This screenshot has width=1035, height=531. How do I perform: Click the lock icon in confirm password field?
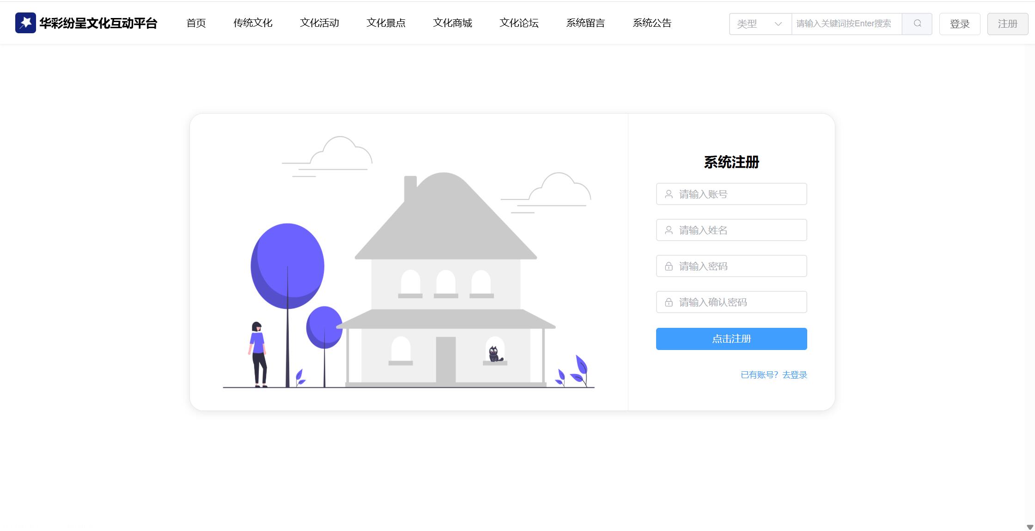pyautogui.click(x=669, y=302)
